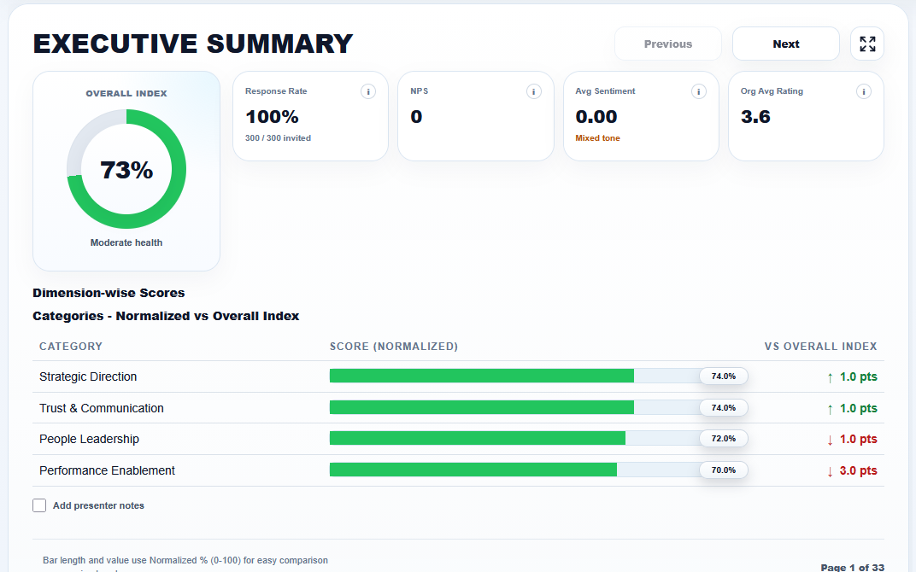Image resolution: width=916 pixels, height=572 pixels.
Task: Show info for Avg Sentiment card
Action: (x=699, y=91)
